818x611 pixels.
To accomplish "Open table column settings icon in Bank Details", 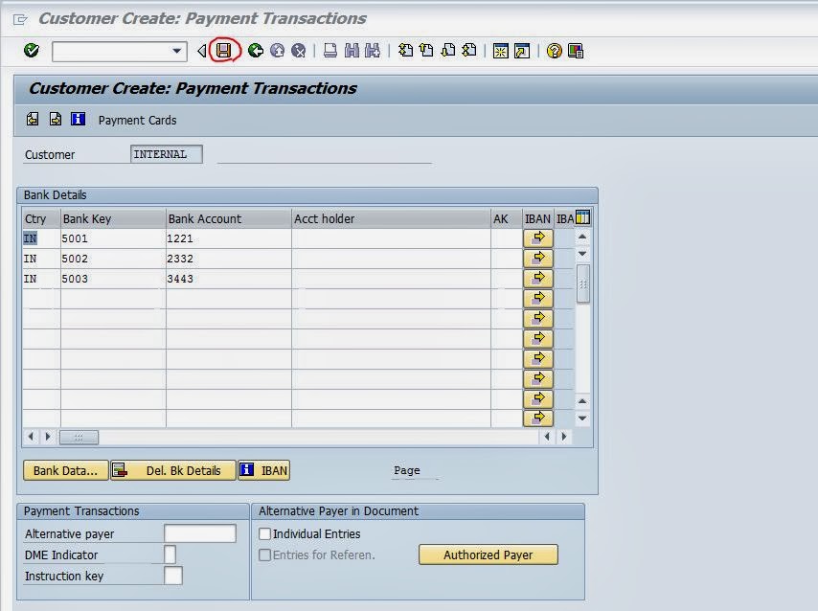I will coord(582,218).
